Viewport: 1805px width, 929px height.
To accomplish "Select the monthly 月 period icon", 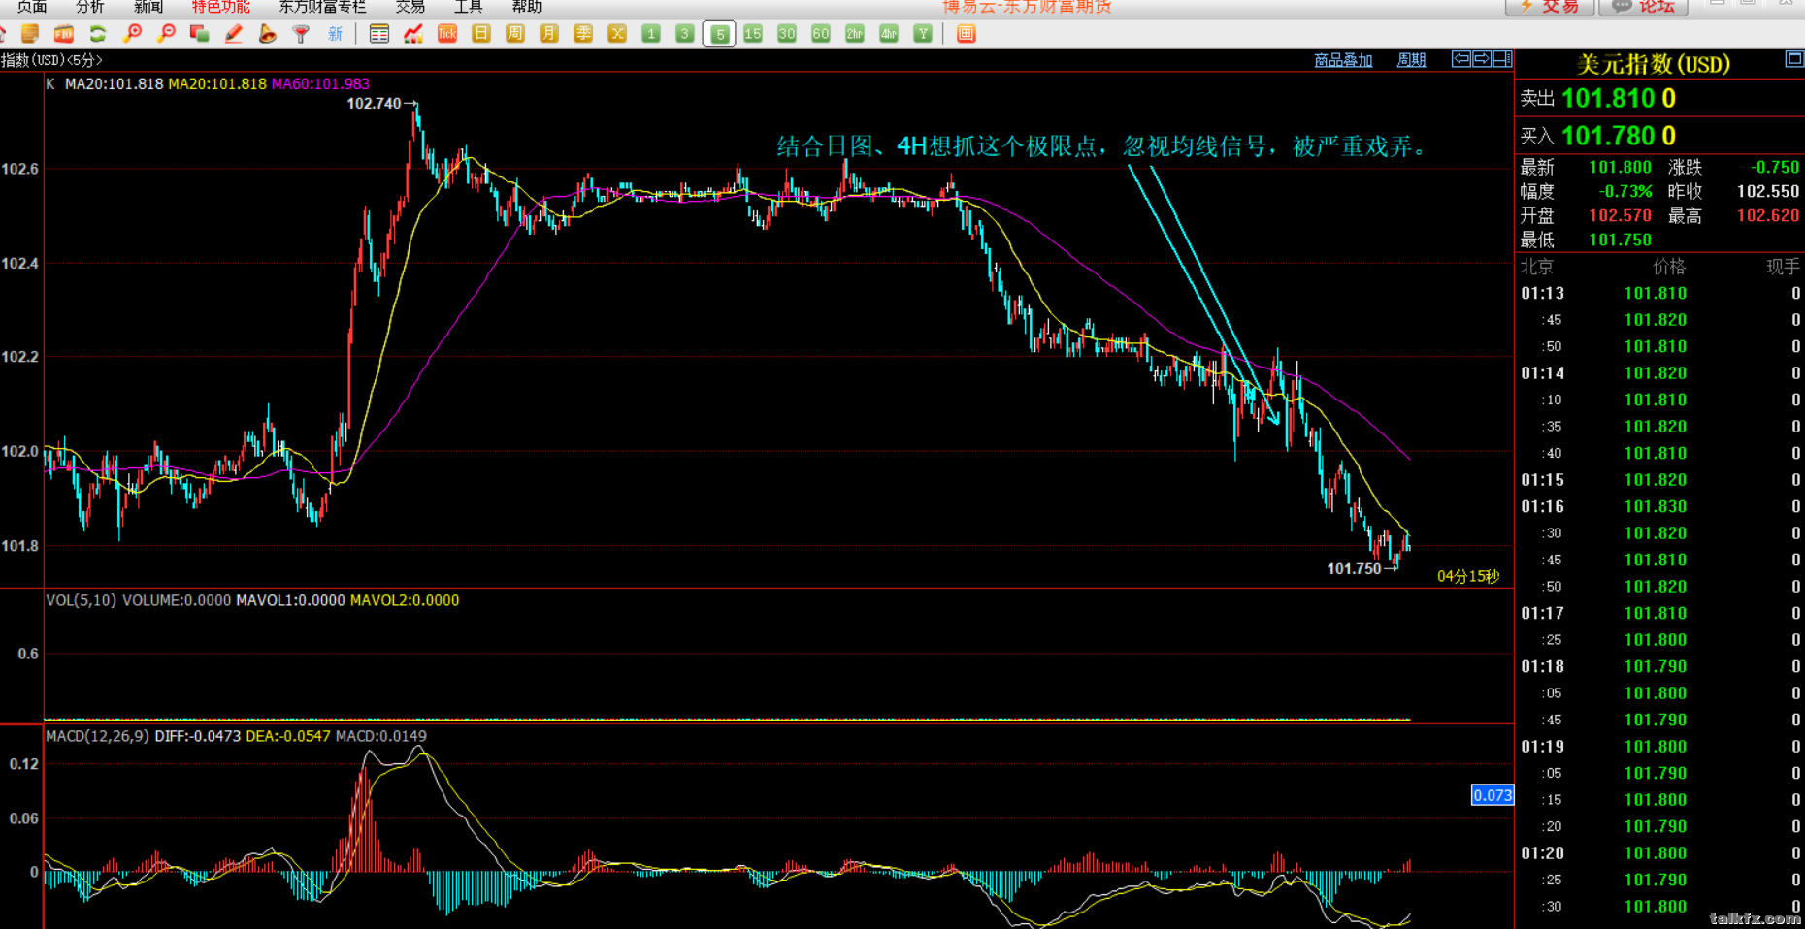I will 549,34.
